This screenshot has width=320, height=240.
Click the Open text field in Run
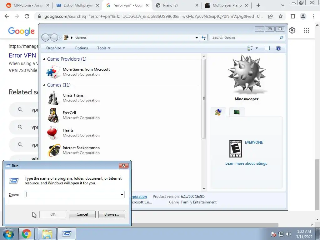[74, 194]
